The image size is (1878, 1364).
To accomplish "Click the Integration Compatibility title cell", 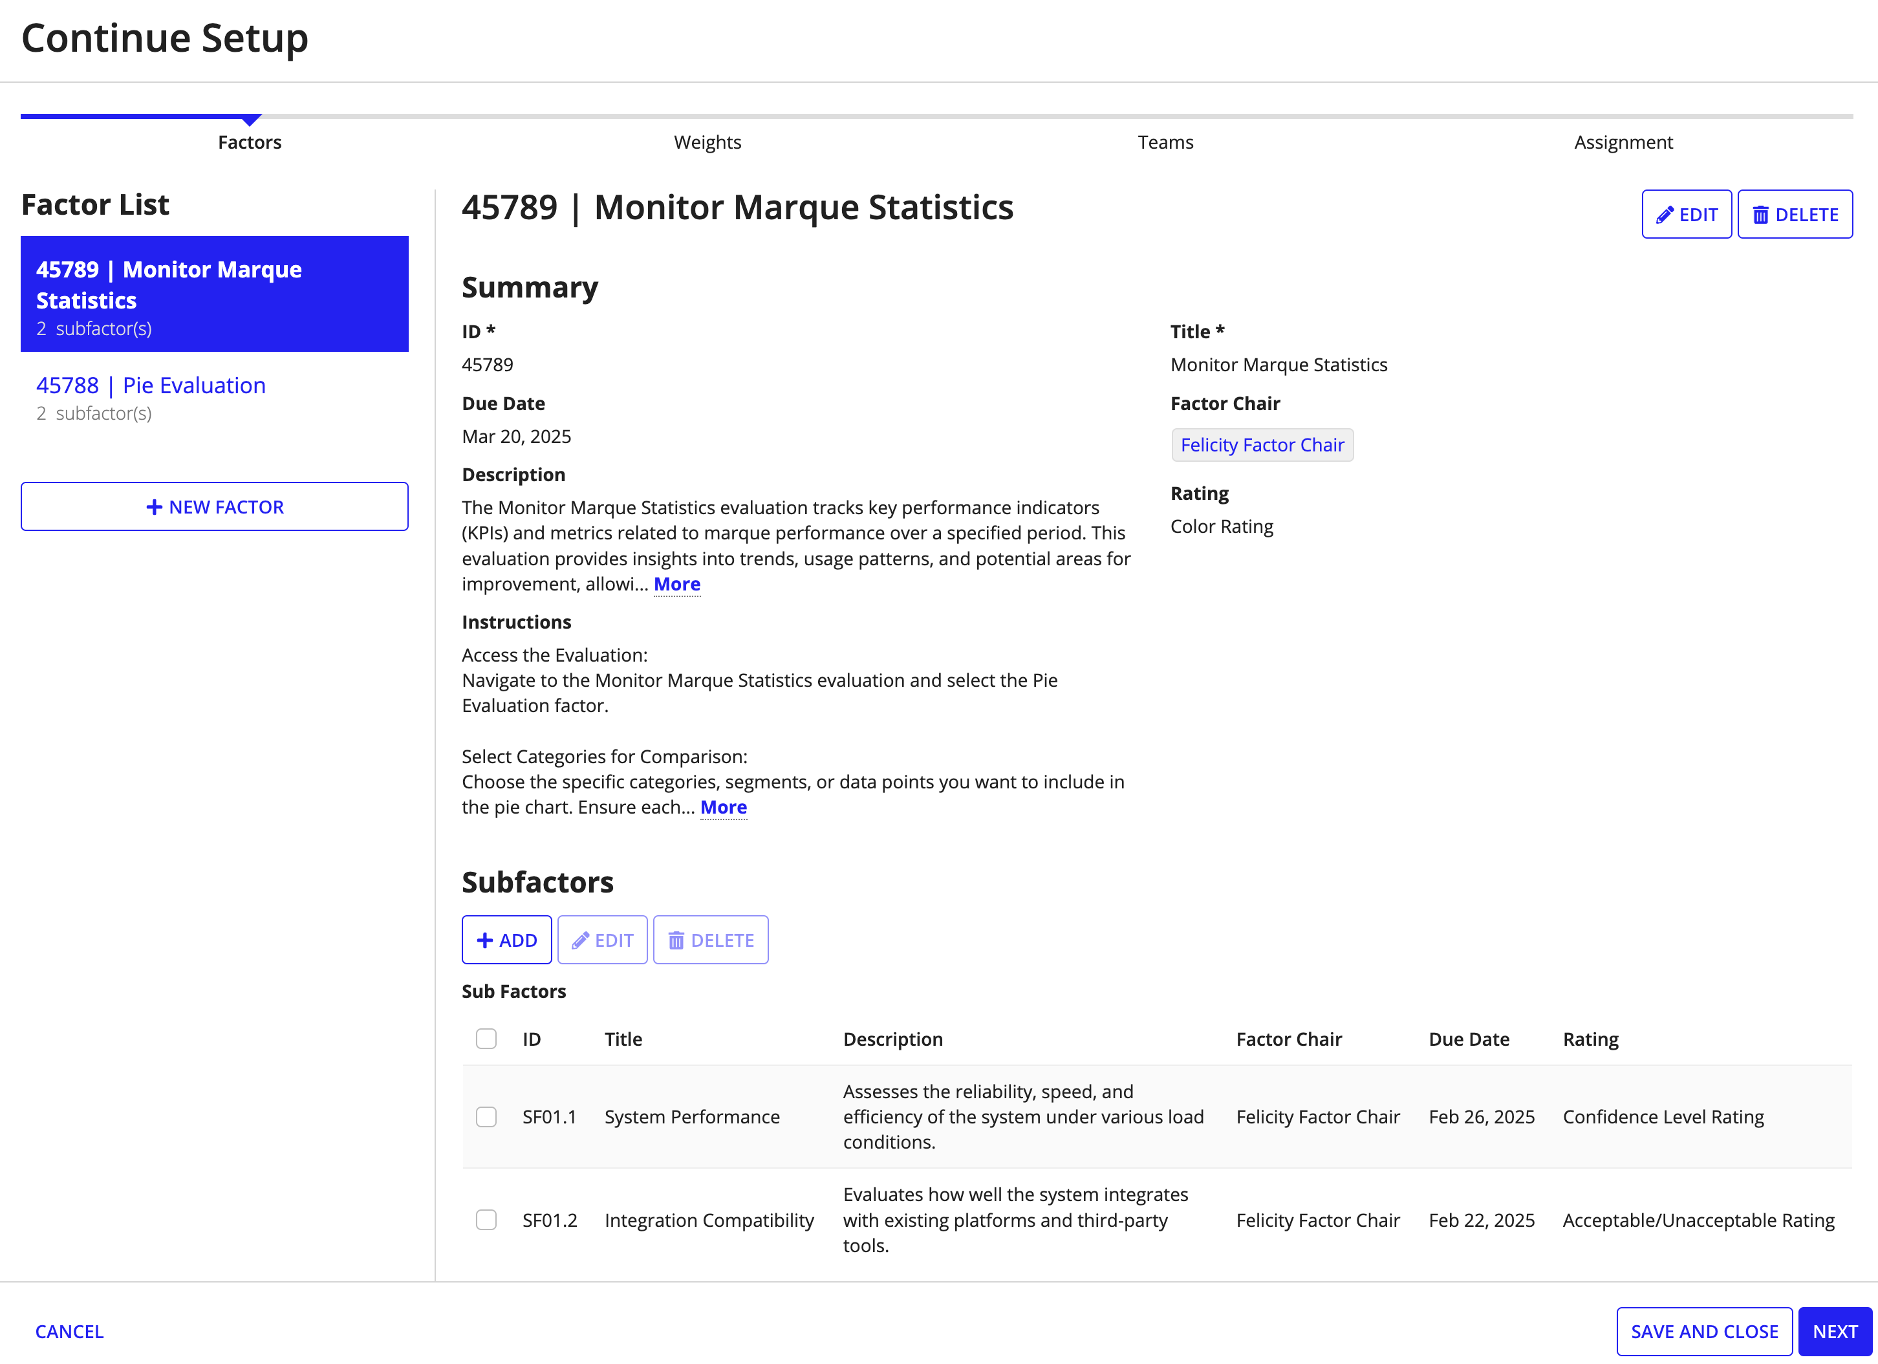I will tap(709, 1220).
